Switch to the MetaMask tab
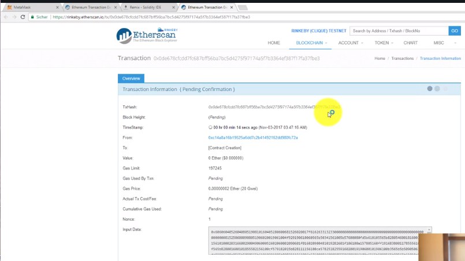The height and width of the screenshot is (261, 465). [29, 7]
